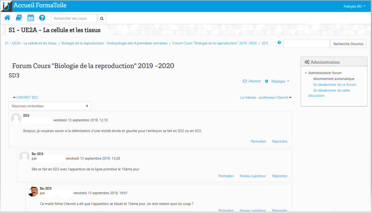This screenshot has height=213, width=372.
Task: Open breadcrumb SD3
Action: (x=265, y=43)
